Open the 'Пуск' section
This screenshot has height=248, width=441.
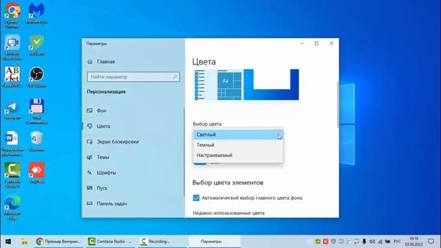133,188
